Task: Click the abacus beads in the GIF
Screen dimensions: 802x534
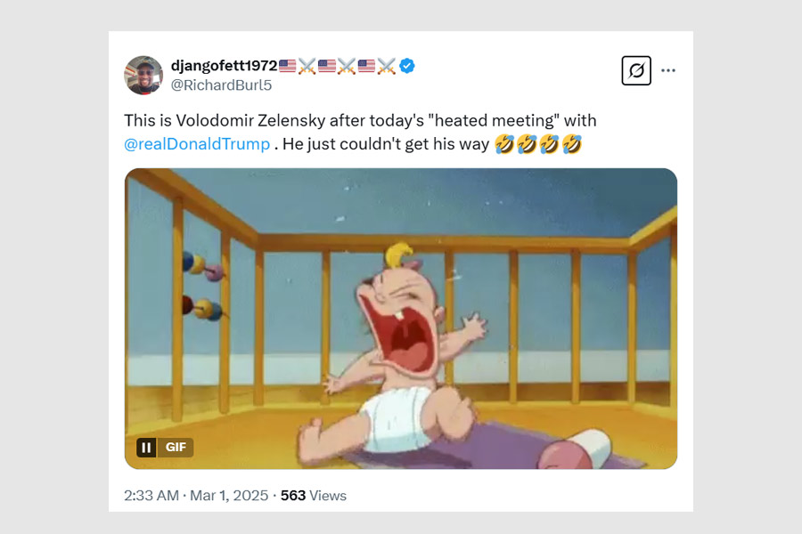Action: 202,285
